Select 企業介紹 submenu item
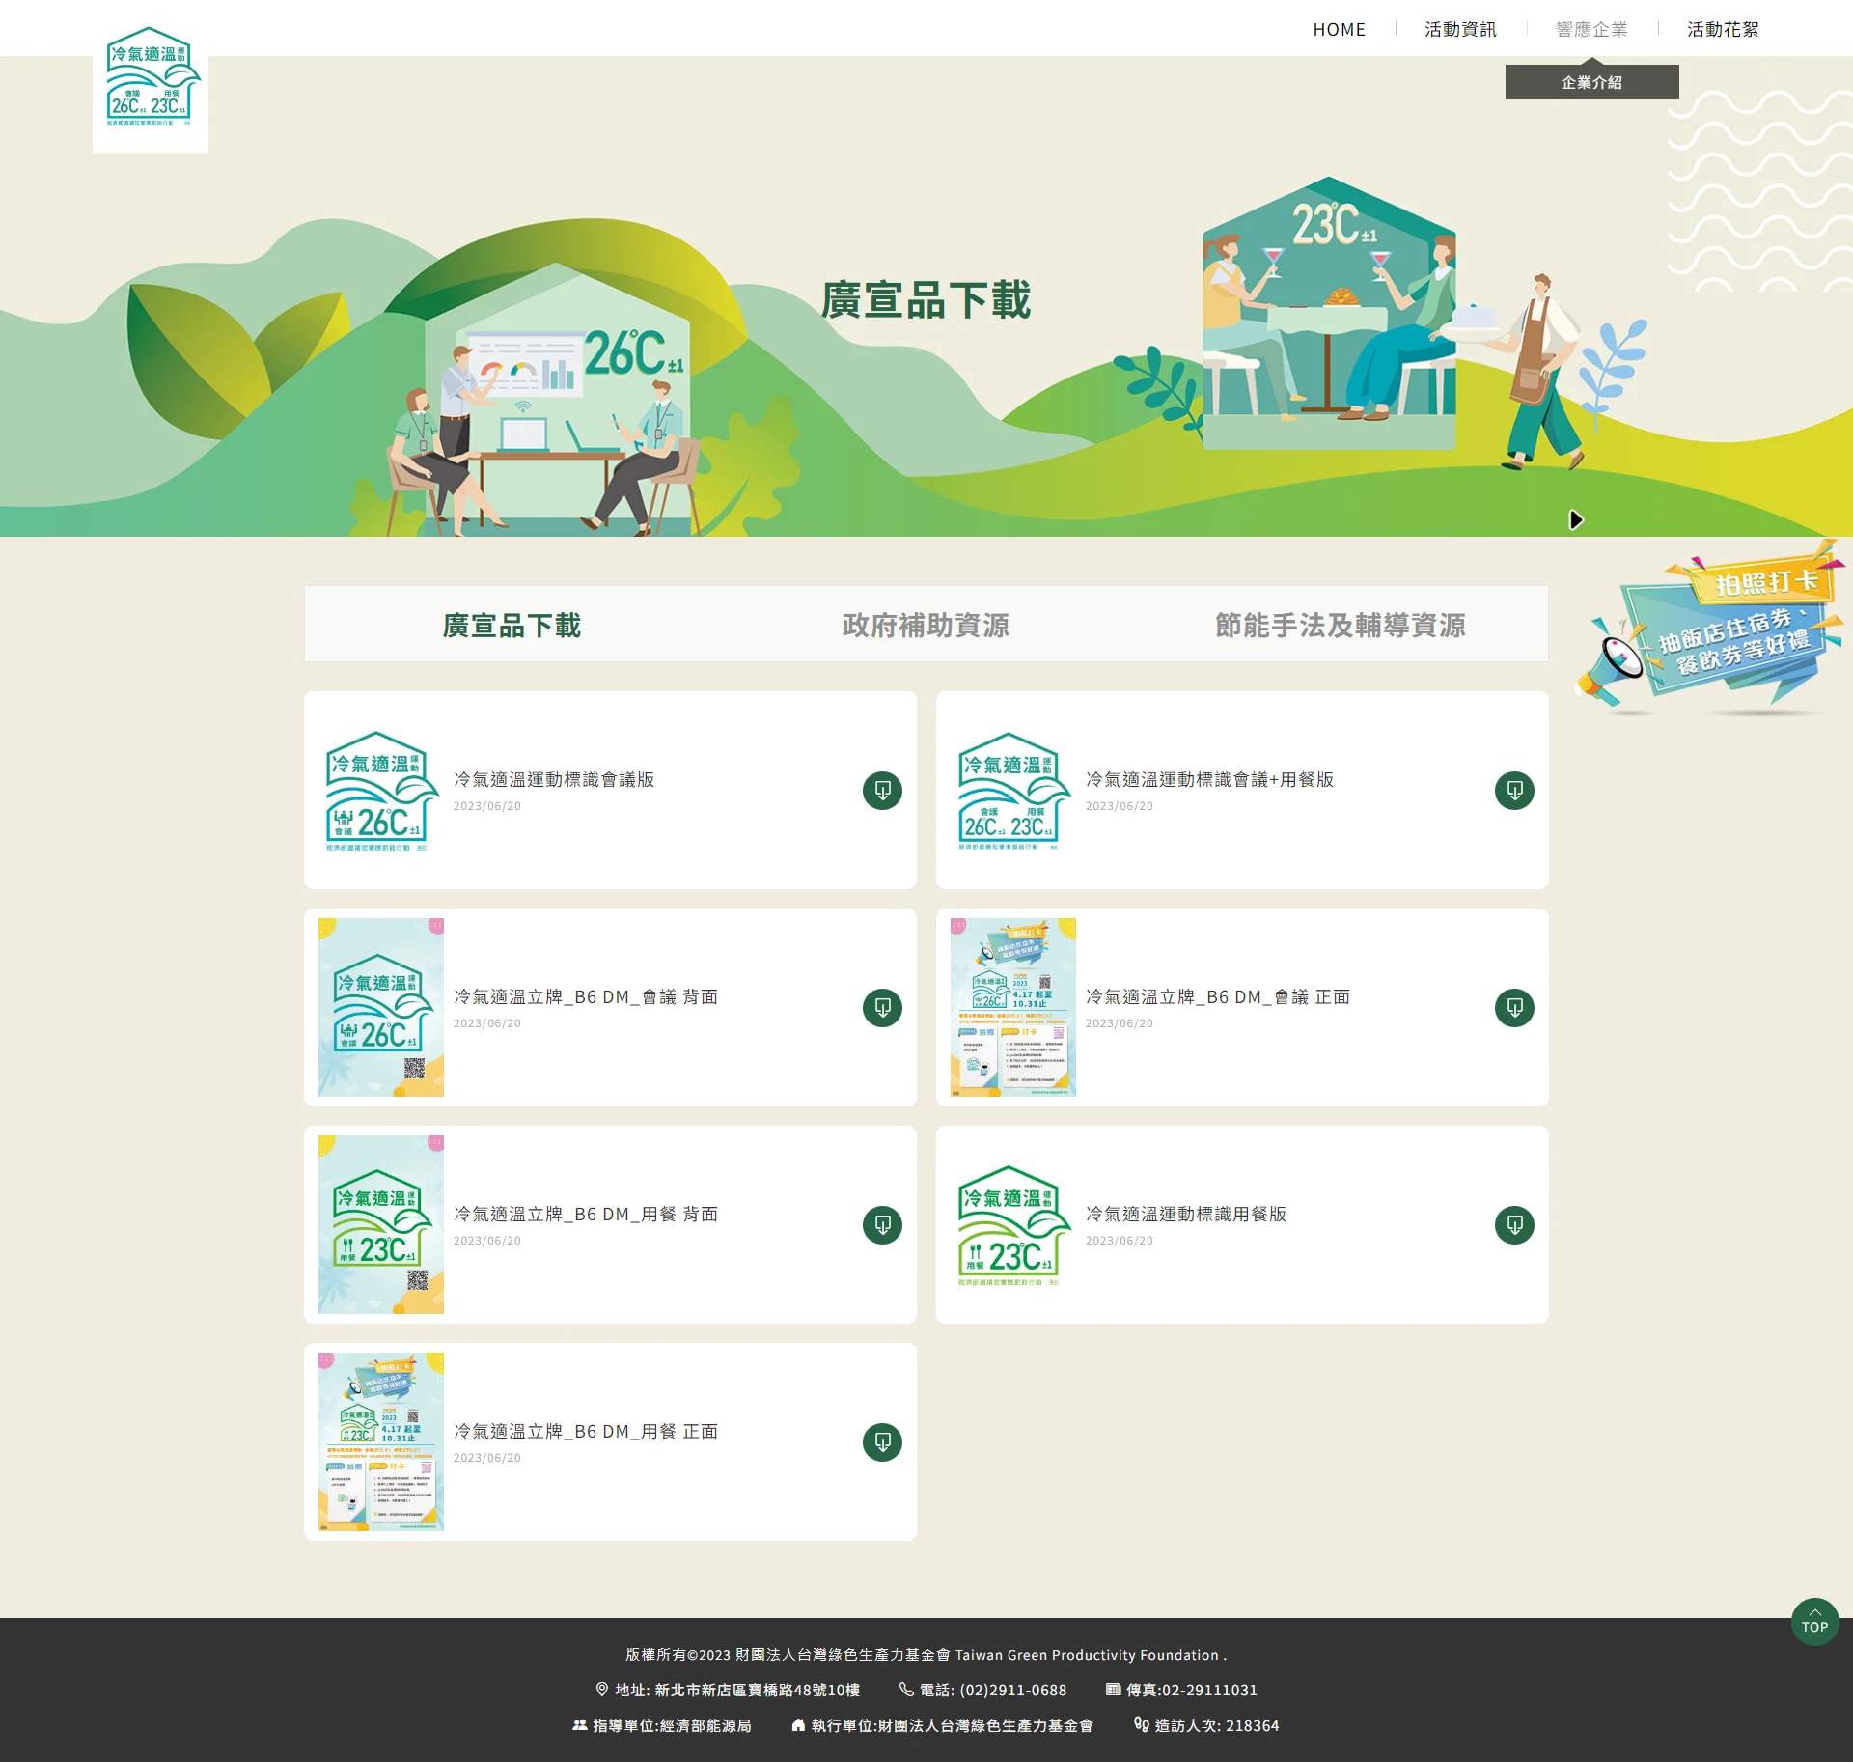Screen dimensions: 1853x1762 [1591, 82]
